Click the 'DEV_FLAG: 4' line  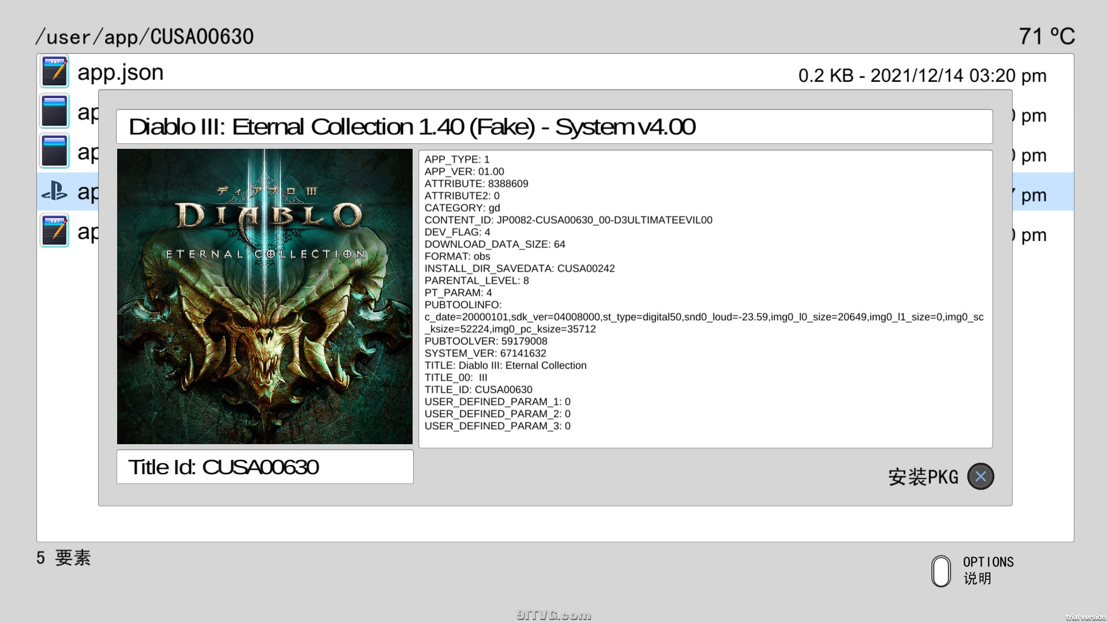(x=458, y=232)
